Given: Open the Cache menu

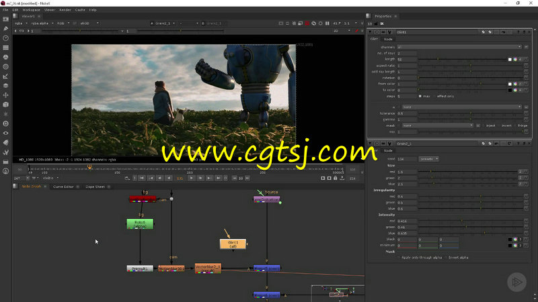Looking at the screenshot, I should (80, 10).
